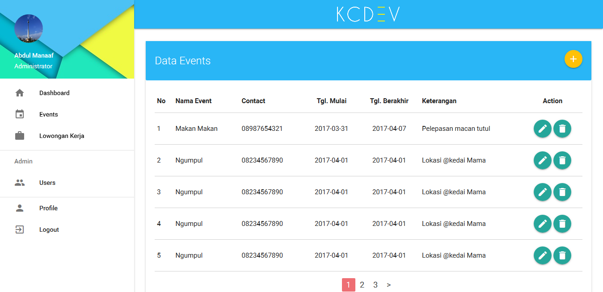This screenshot has width=603, height=292.
Task: Click the KCDEV logo in header
Action: 368,14
